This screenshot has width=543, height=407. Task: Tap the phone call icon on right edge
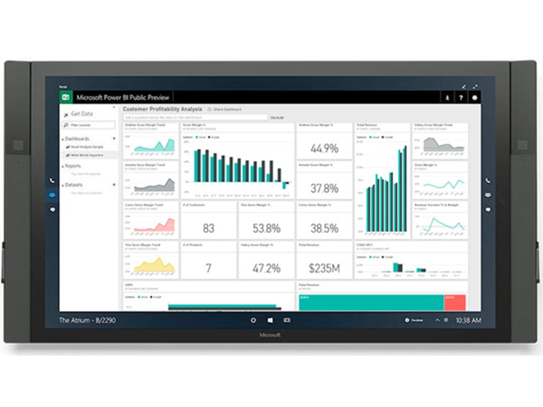pos(488,180)
